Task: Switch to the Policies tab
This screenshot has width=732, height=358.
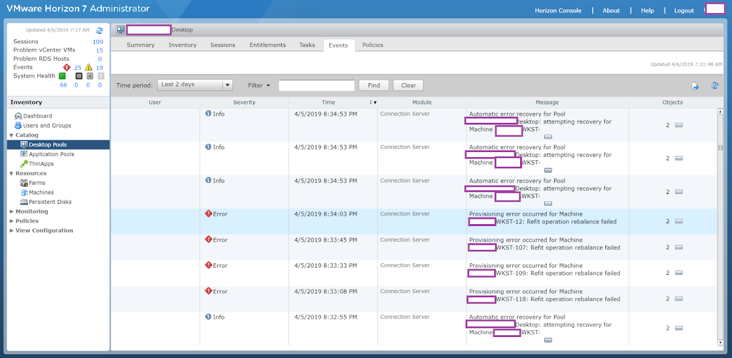Action: coord(372,45)
